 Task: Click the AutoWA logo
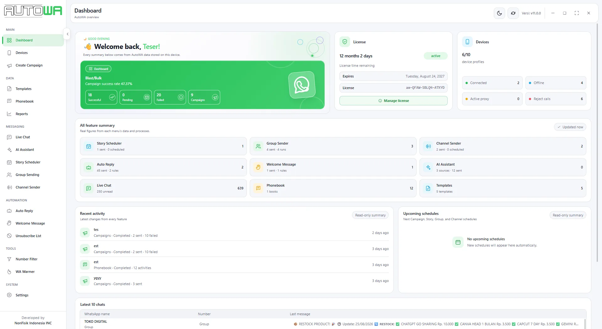pos(33,11)
